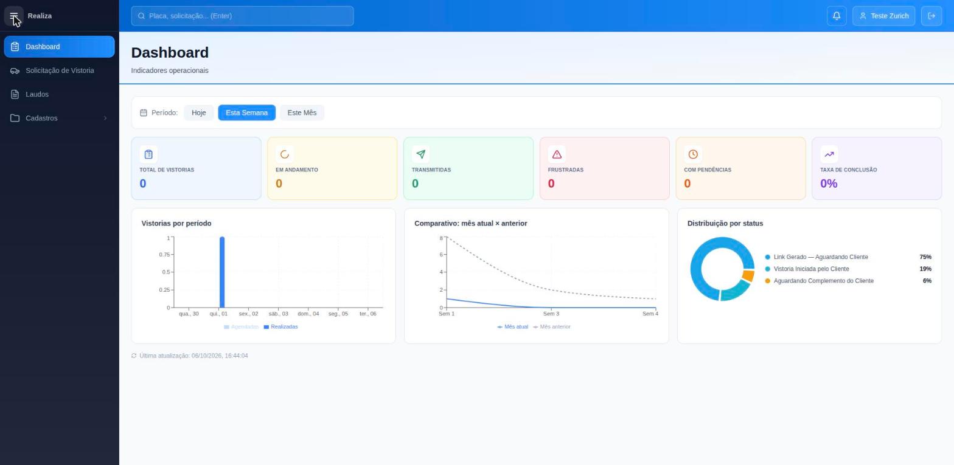
Task: Click the Taxa de Conclusão 0% value
Action: (x=829, y=184)
